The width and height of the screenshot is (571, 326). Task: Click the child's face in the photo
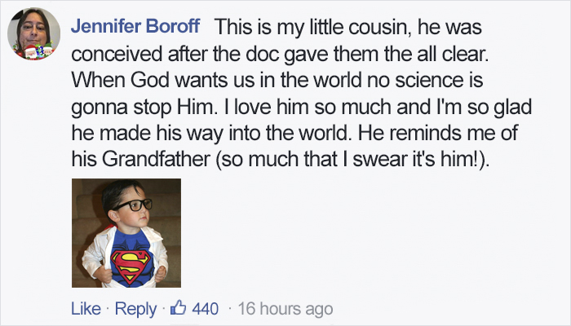tap(131, 214)
